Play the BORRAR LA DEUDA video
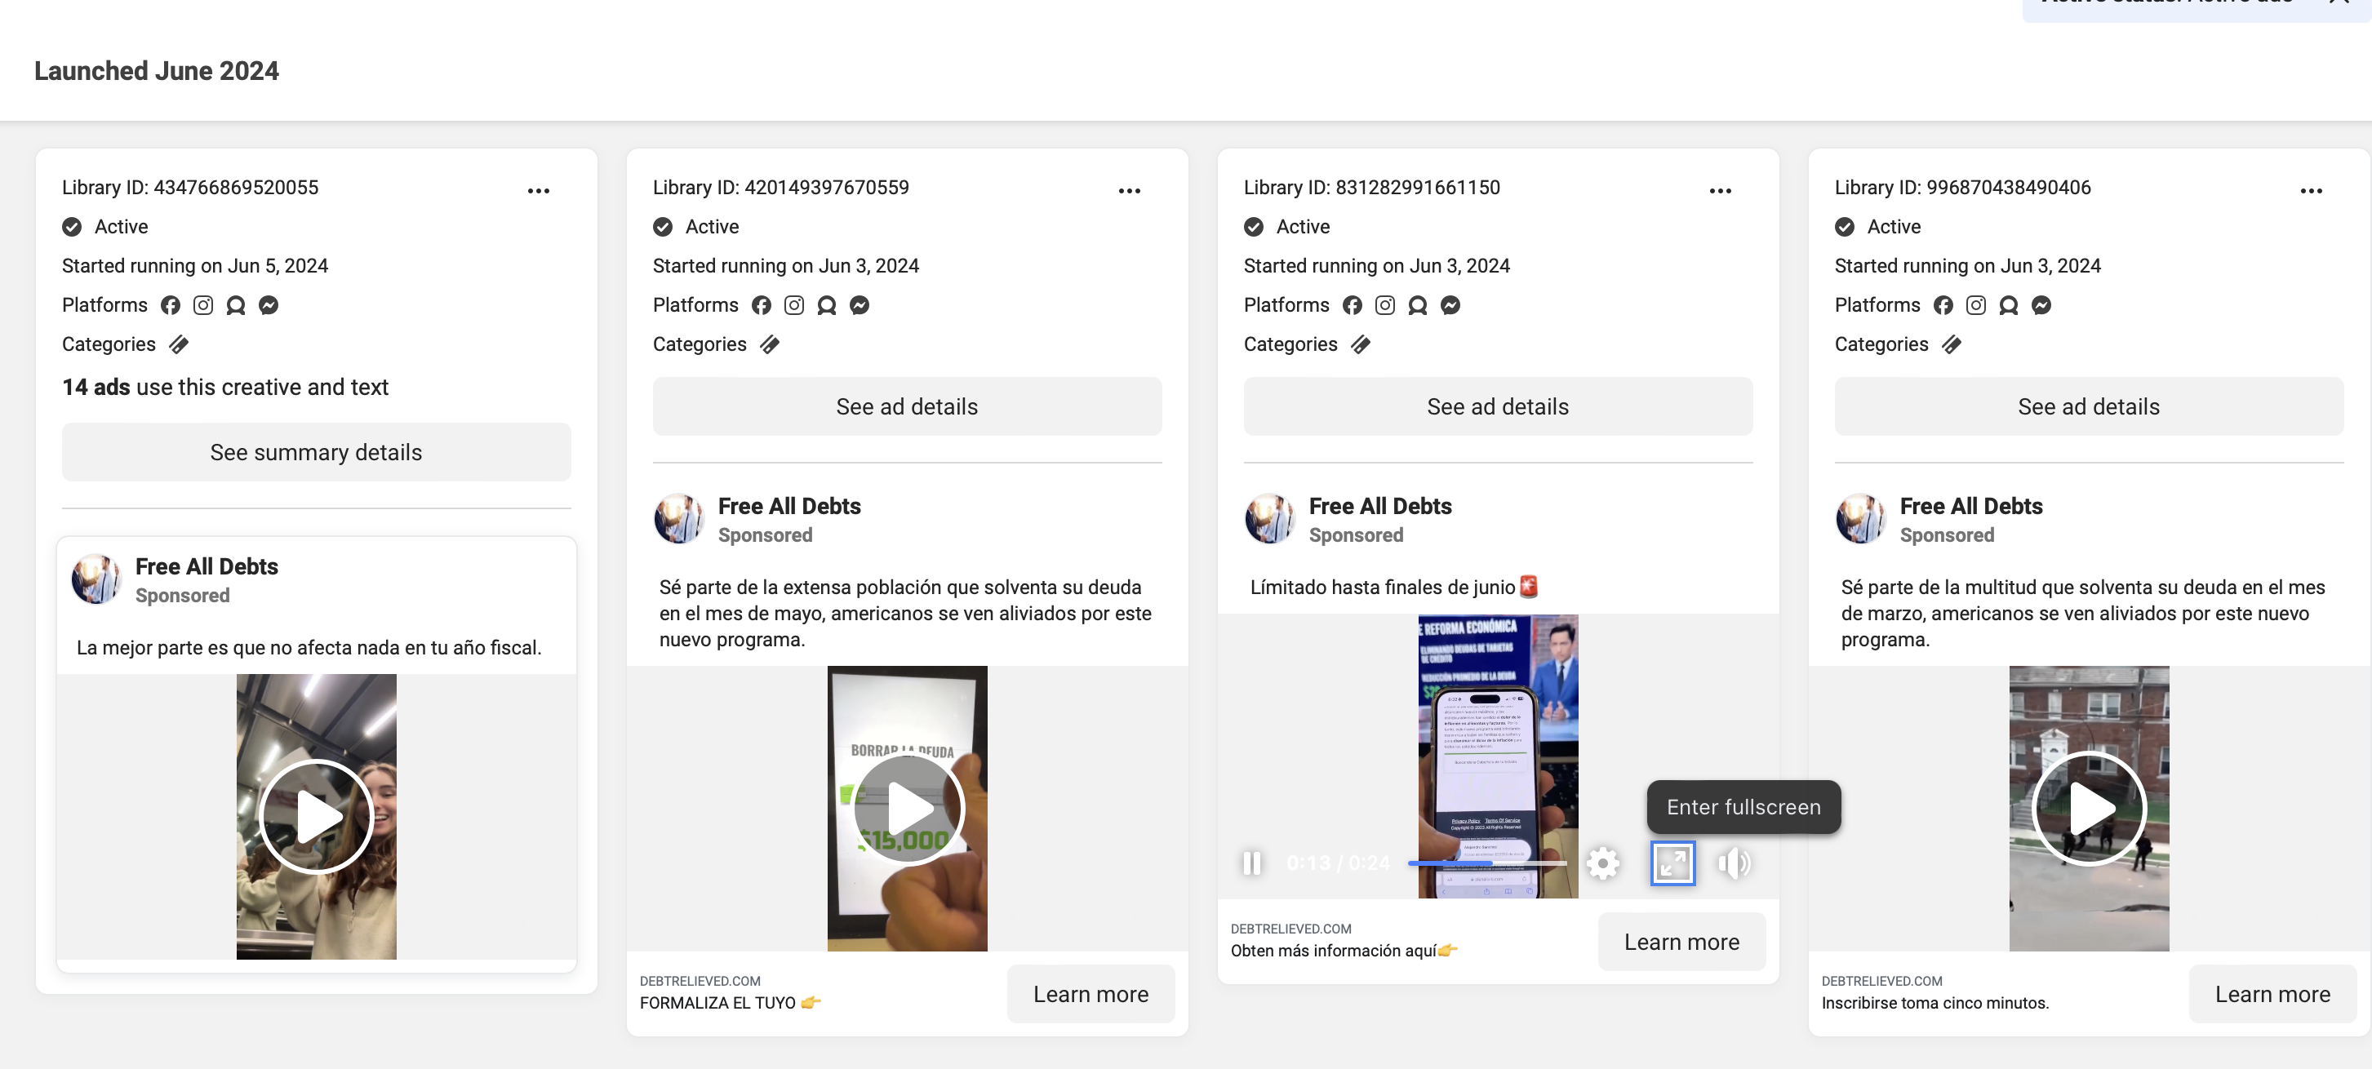 pyautogui.click(x=907, y=809)
